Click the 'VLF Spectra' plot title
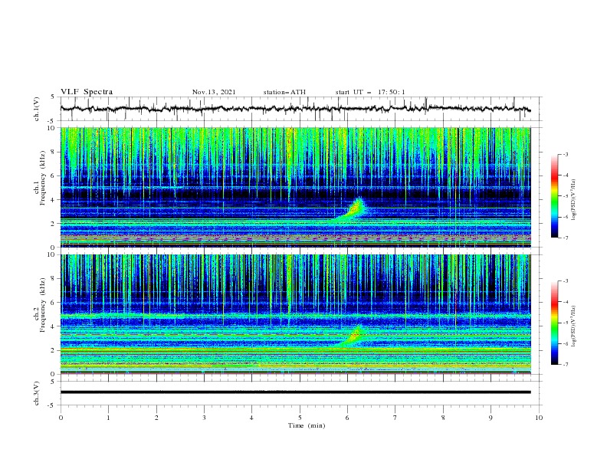 87,92
